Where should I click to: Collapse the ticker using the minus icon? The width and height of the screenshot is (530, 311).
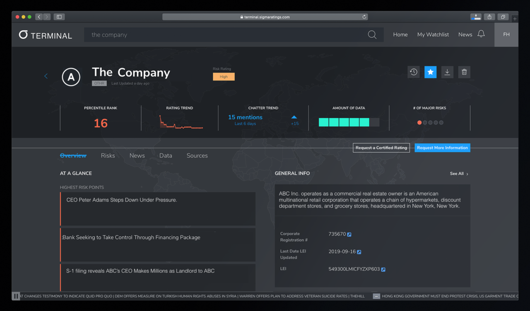pyautogui.click(x=376, y=296)
